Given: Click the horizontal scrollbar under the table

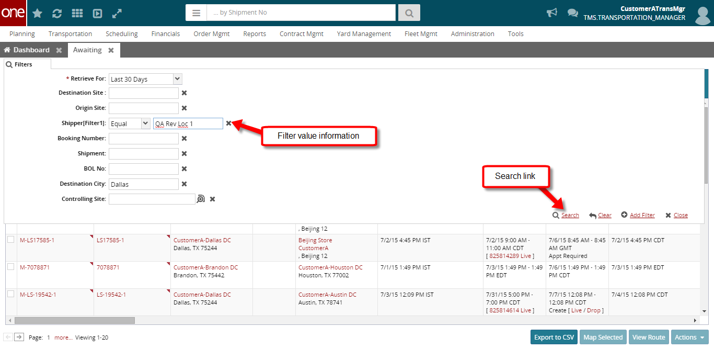Looking at the screenshot, I should (75, 320).
